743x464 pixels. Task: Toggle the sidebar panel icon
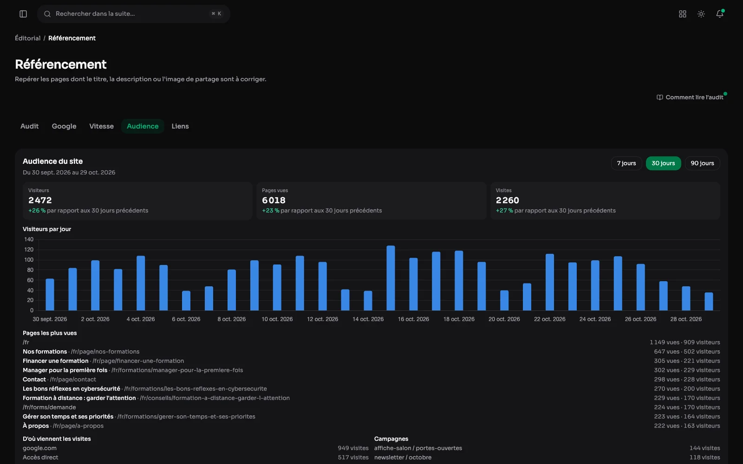pos(23,14)
